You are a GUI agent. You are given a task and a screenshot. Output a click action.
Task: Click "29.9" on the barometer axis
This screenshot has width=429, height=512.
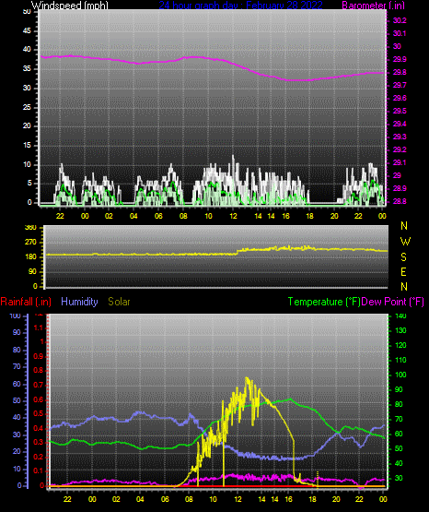tap(400, 59)
